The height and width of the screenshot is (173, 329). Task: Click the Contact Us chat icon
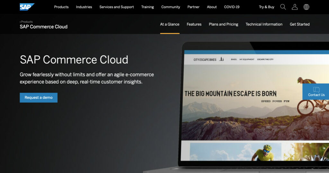pyautogui.click(x=316, y=90)
